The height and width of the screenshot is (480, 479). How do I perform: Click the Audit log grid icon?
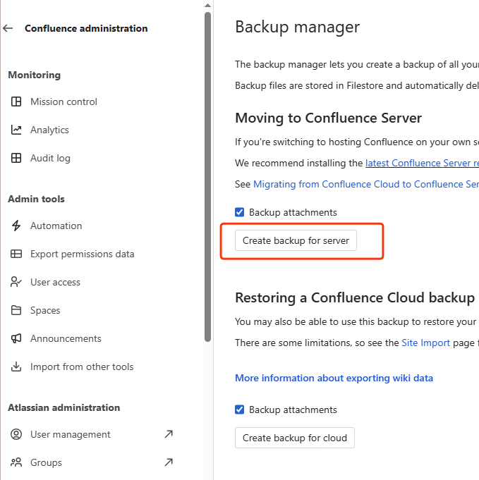(x=16, y=159)
